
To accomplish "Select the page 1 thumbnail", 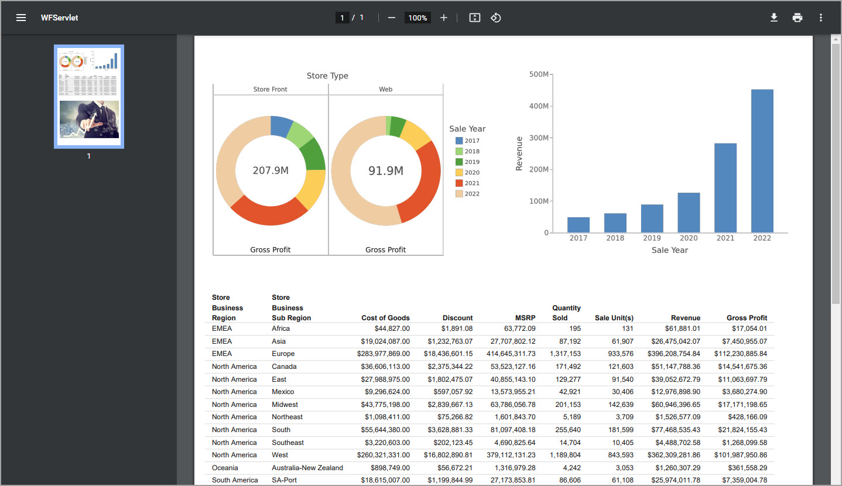I will [x=89, y=97].
